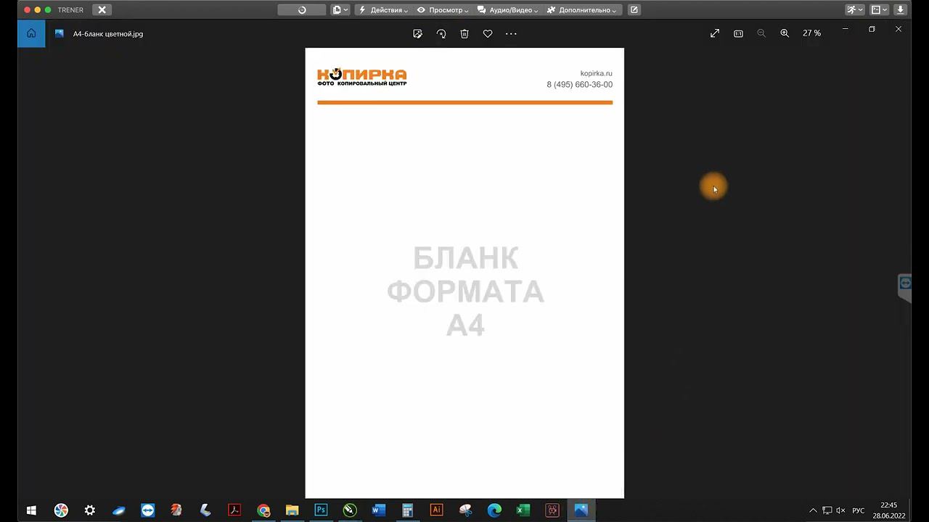Switch input language РУС indicator
The height and width of the screenshot is (522, 929).
point(859,510)
